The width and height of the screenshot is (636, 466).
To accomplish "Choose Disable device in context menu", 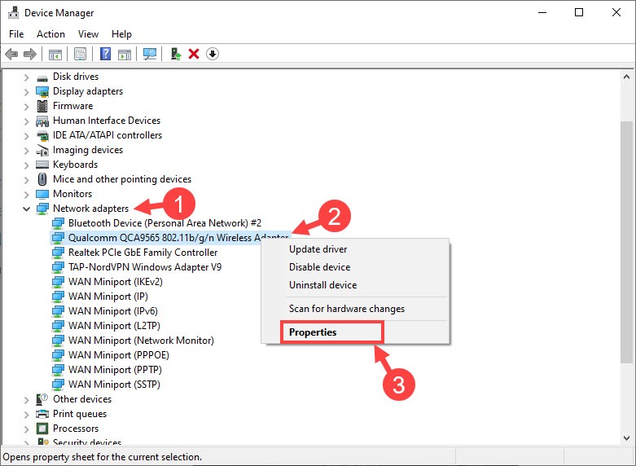I will pyautogui.click(x=319, y=267).
